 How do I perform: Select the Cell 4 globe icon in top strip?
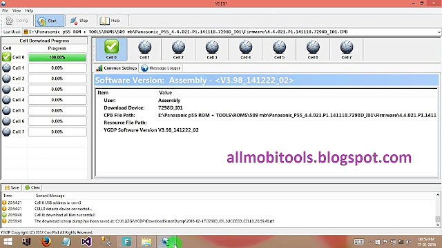click(246, 47)
